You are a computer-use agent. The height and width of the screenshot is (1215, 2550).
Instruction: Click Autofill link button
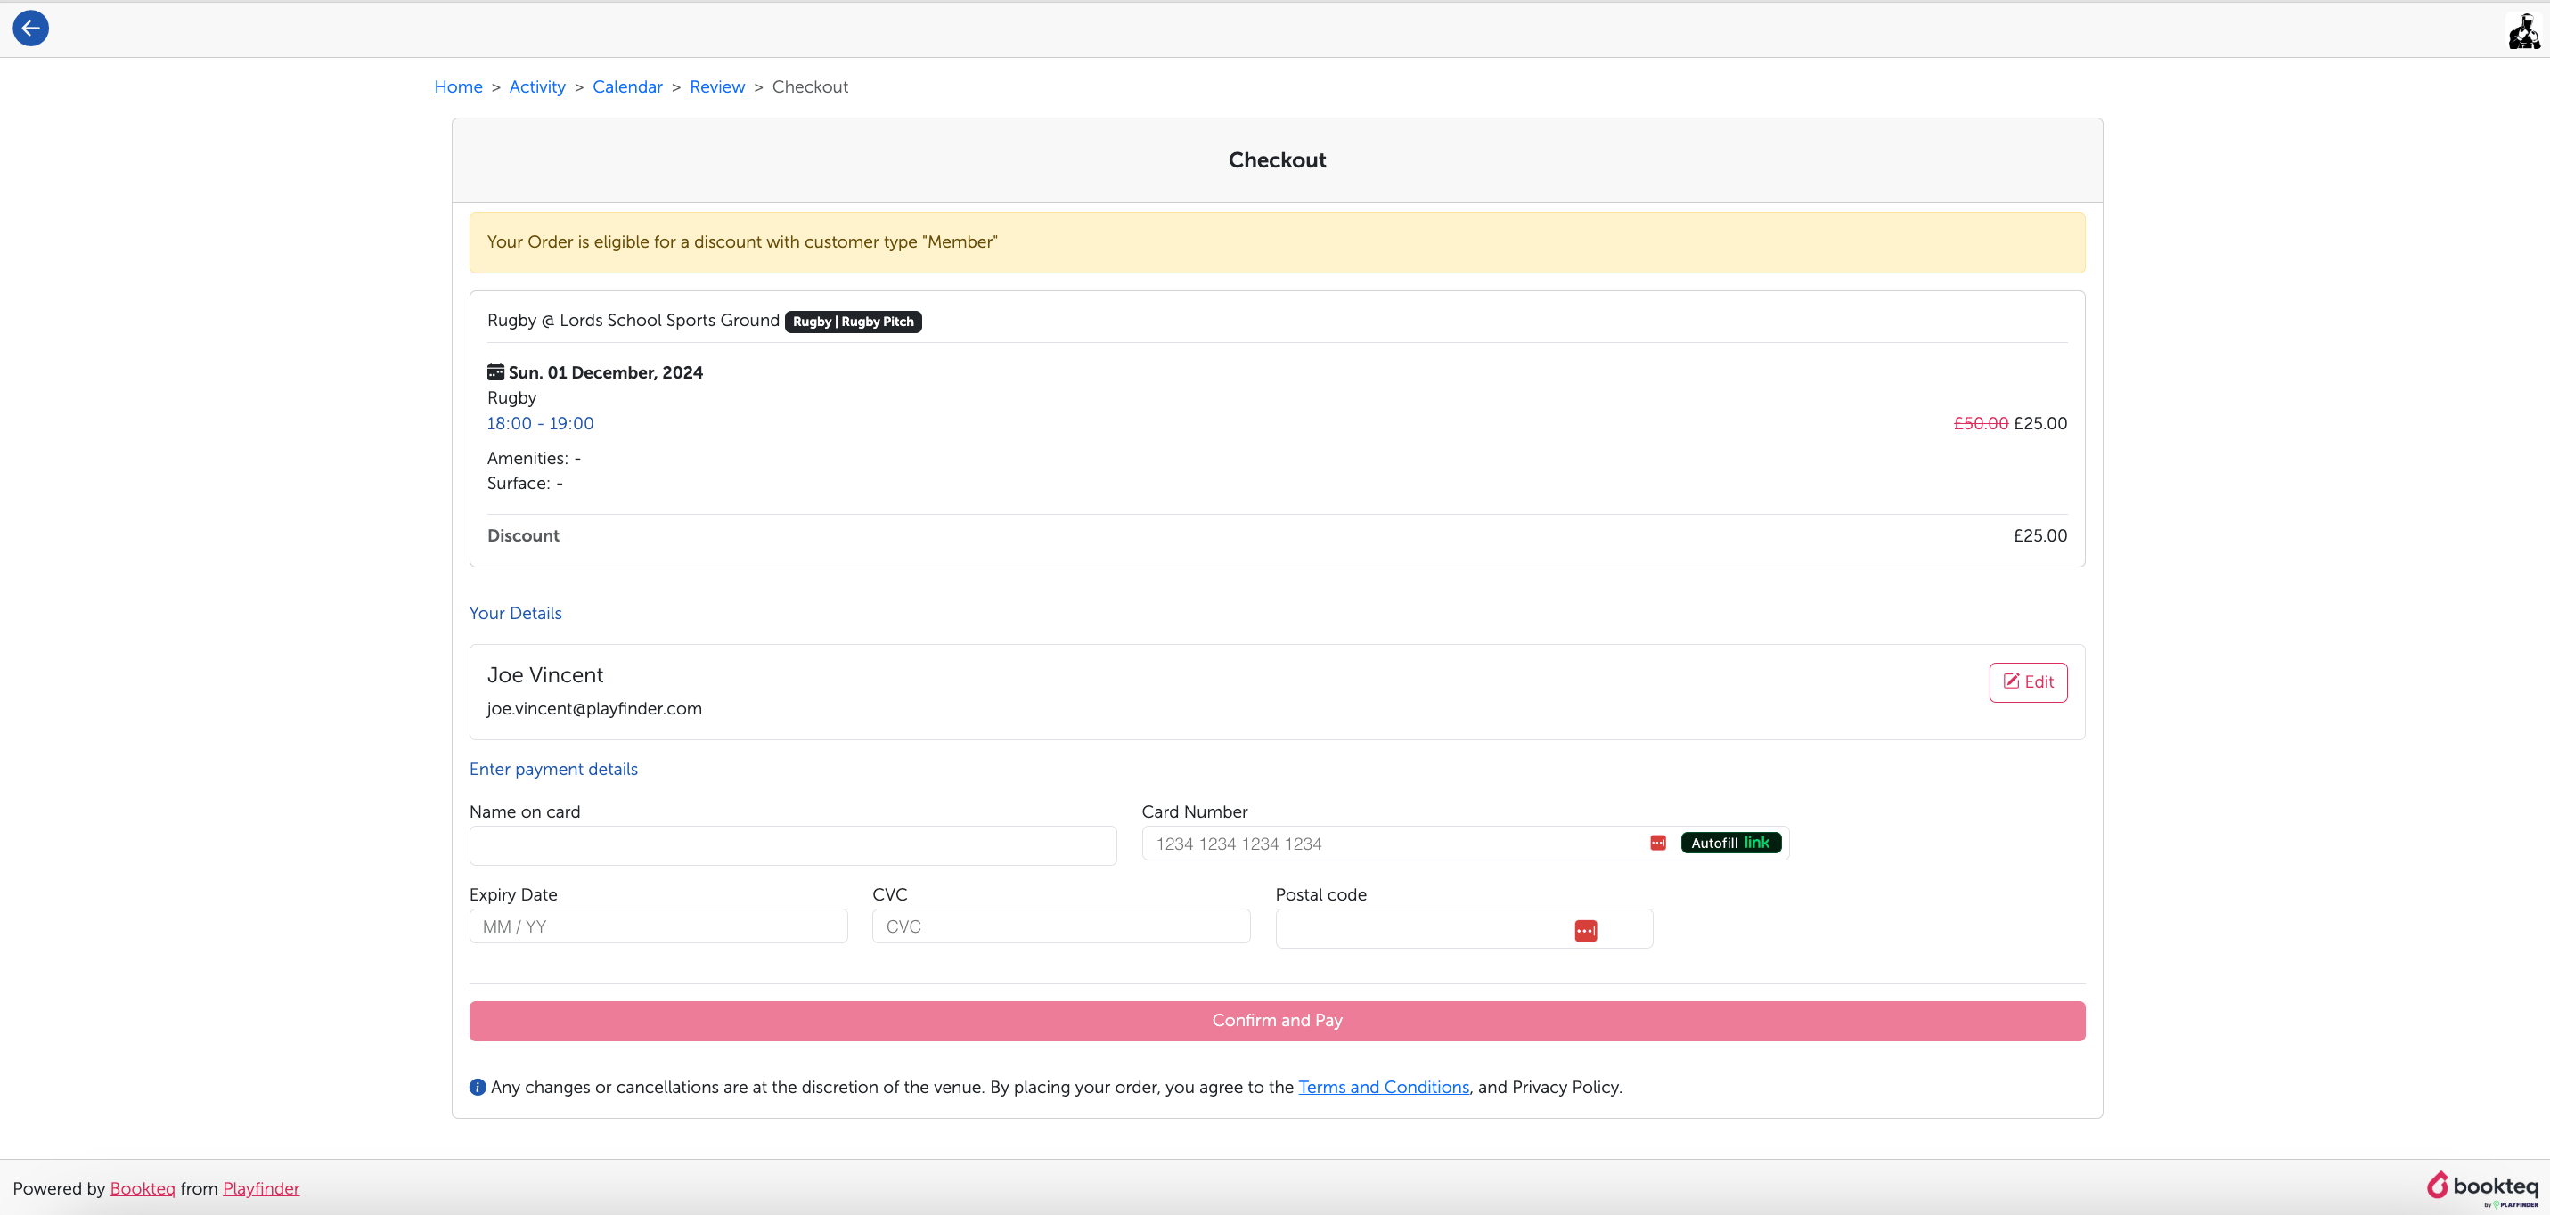point(1730,843)
